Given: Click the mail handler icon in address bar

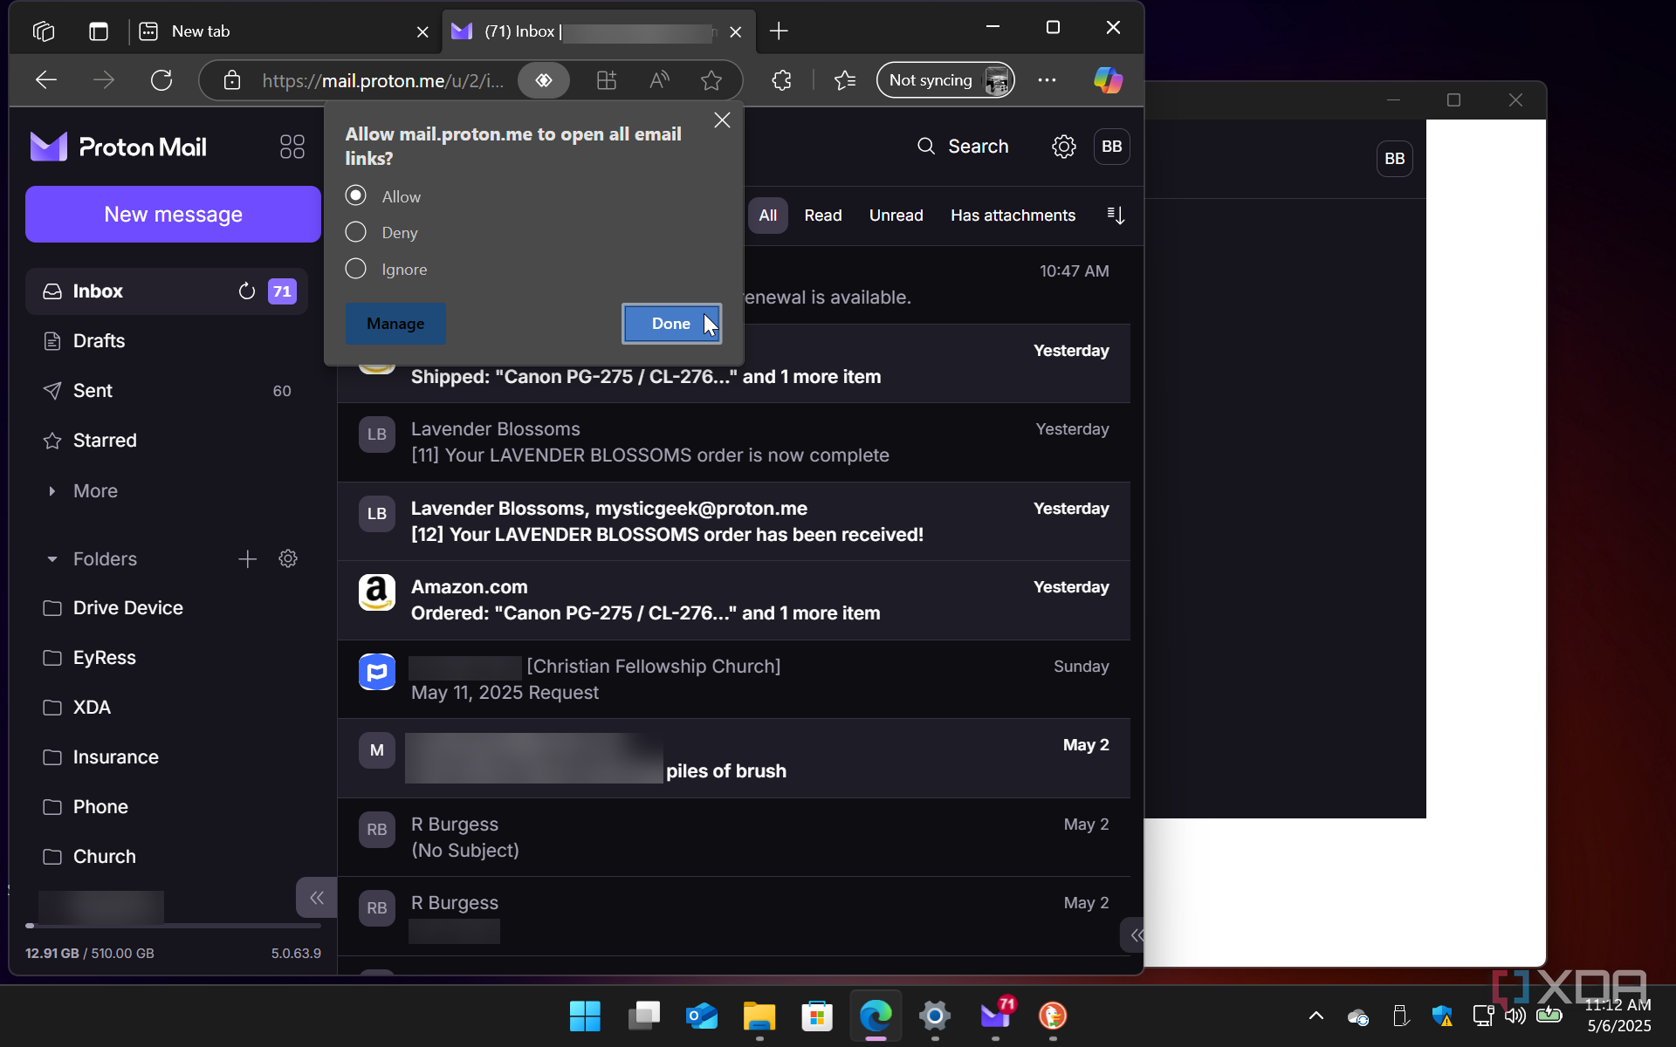Looking at the screenshot, I should (x=544, y=80).
